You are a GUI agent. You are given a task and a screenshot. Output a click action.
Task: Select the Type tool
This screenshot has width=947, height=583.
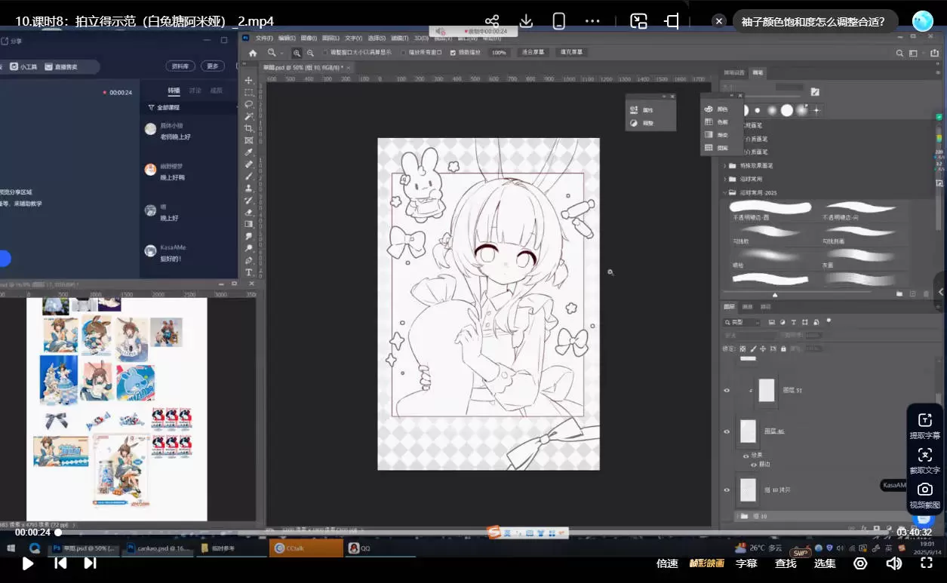click(249, 272)
